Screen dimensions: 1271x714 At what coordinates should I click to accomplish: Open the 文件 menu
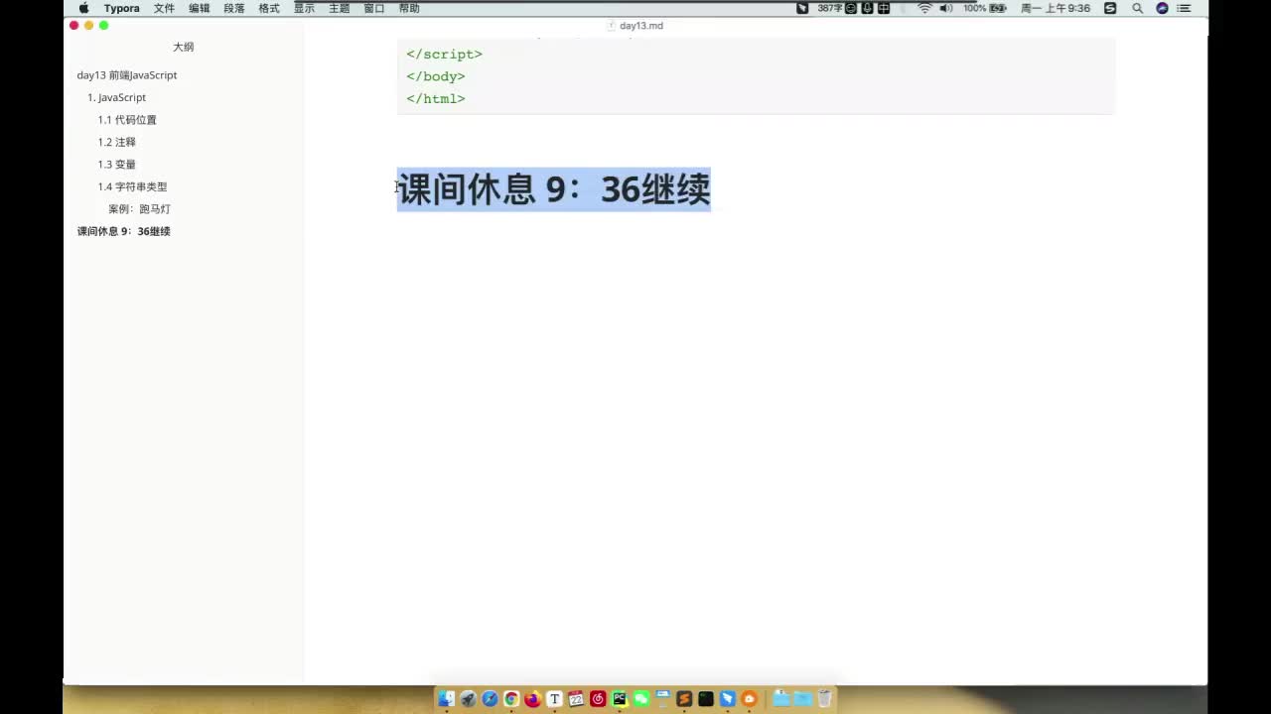pyautogui.click(x=164, y=8)
